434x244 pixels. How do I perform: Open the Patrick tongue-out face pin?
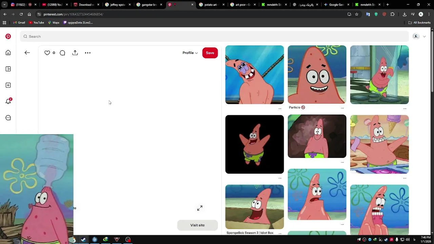tap(254, 75)
